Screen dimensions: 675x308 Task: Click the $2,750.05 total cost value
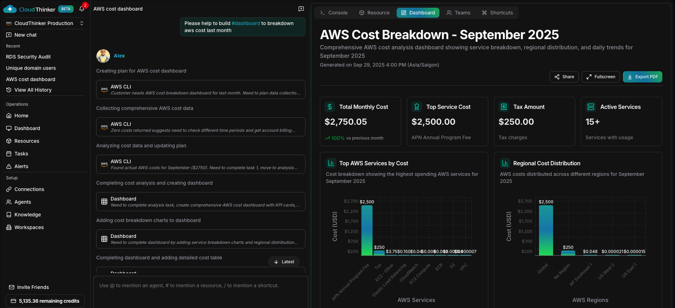346,122
